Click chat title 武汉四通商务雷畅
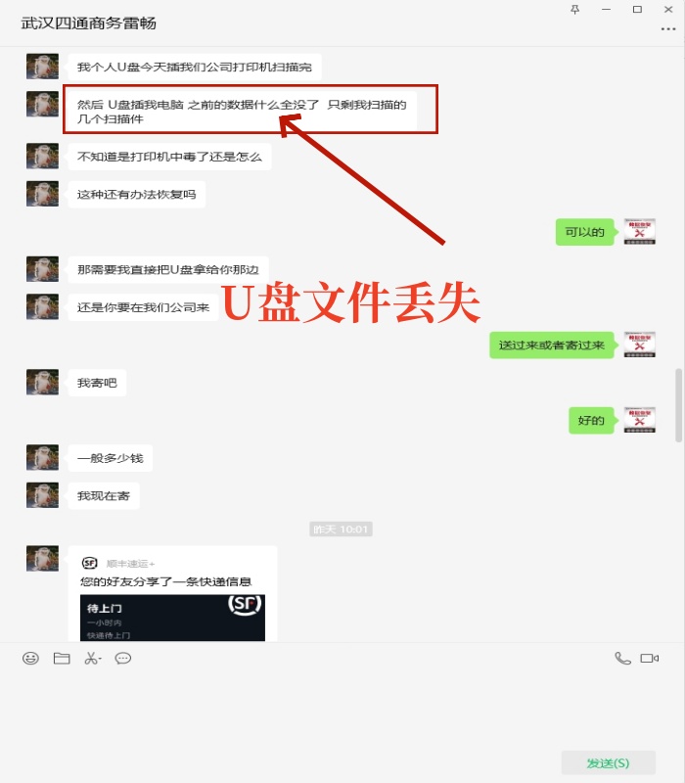 [x=88, y=23]
